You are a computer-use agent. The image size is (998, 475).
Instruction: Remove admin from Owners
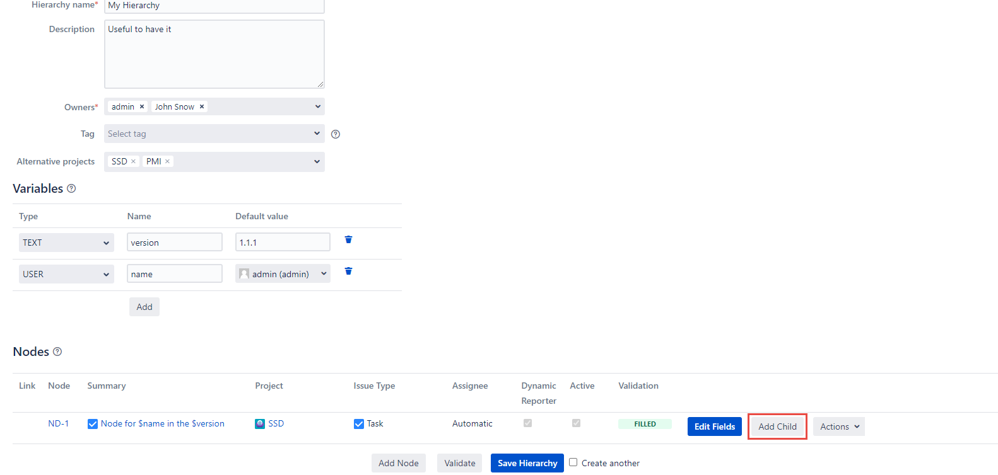coord(142,106)
